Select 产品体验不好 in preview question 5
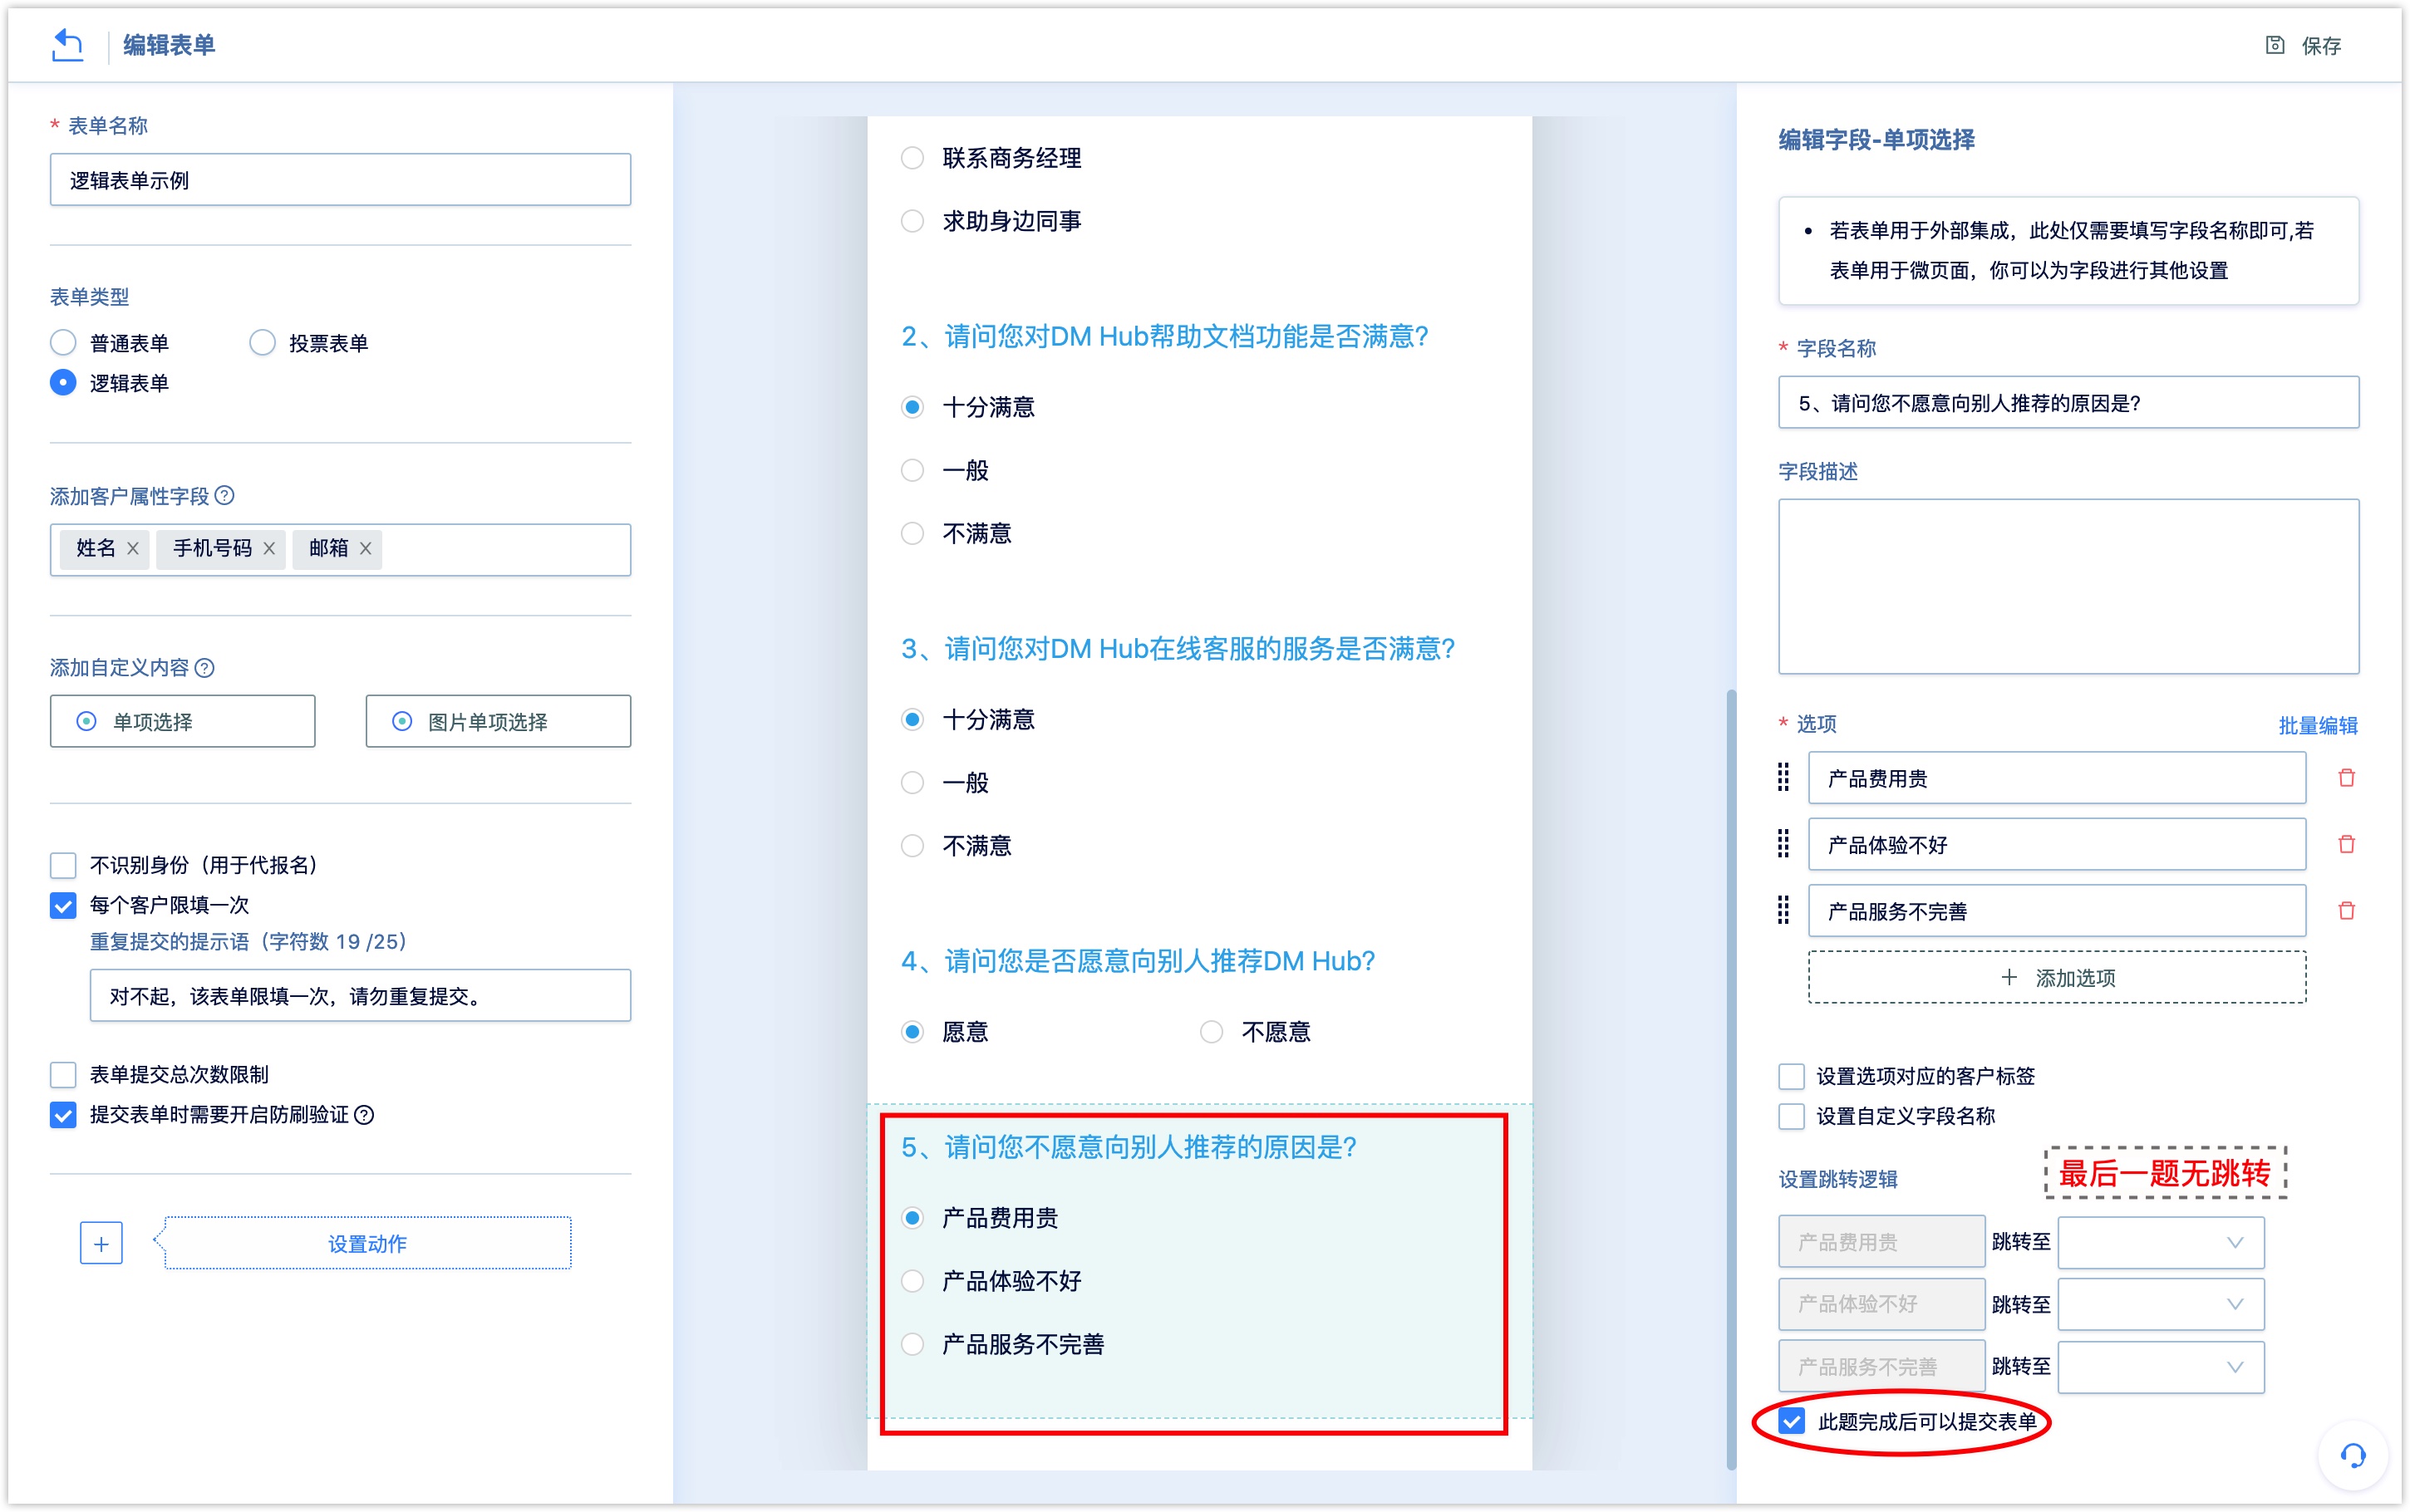Viewport: 2410px width, 1512px height. (x=912, y=1281)
